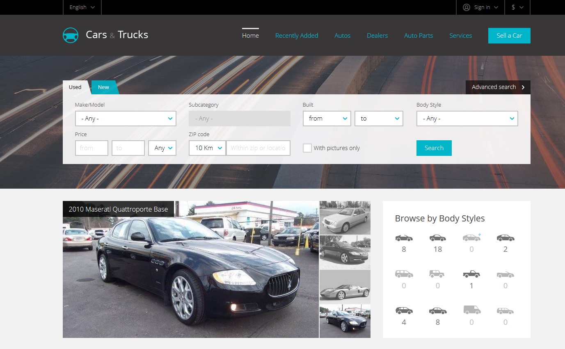Open the Body Style dropdown
Image resolution: width=565 pixels, height=349 pixels.
tap(467, 119)
